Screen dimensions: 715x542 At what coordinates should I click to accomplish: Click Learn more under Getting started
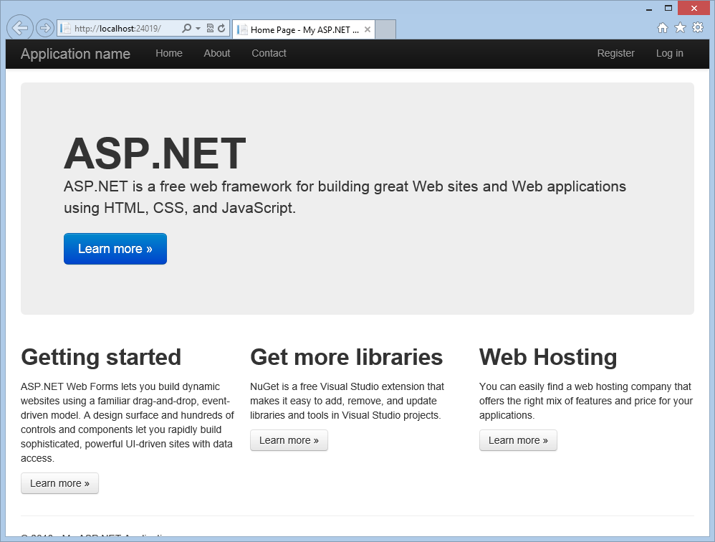coord(59,483)
